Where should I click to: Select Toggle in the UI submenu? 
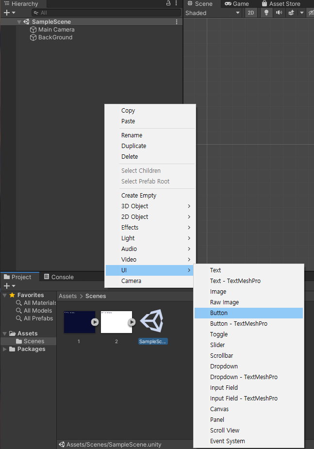click(x=248, y=334)
